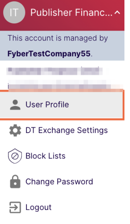Open the User Profile menu item
This screenshot has height=224, width=130.
coord(47,104)
